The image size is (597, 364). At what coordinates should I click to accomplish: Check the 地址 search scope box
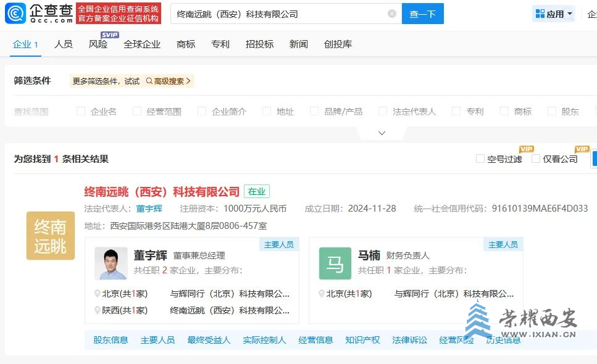tap(267, 111)
